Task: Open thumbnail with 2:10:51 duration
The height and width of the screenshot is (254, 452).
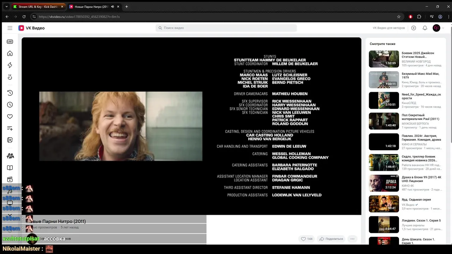Action: pyautogui.click(x=384, y=101)
